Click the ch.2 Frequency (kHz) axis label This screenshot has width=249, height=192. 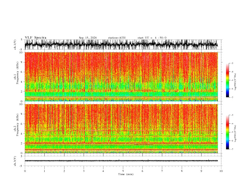(x=17, y=129)
